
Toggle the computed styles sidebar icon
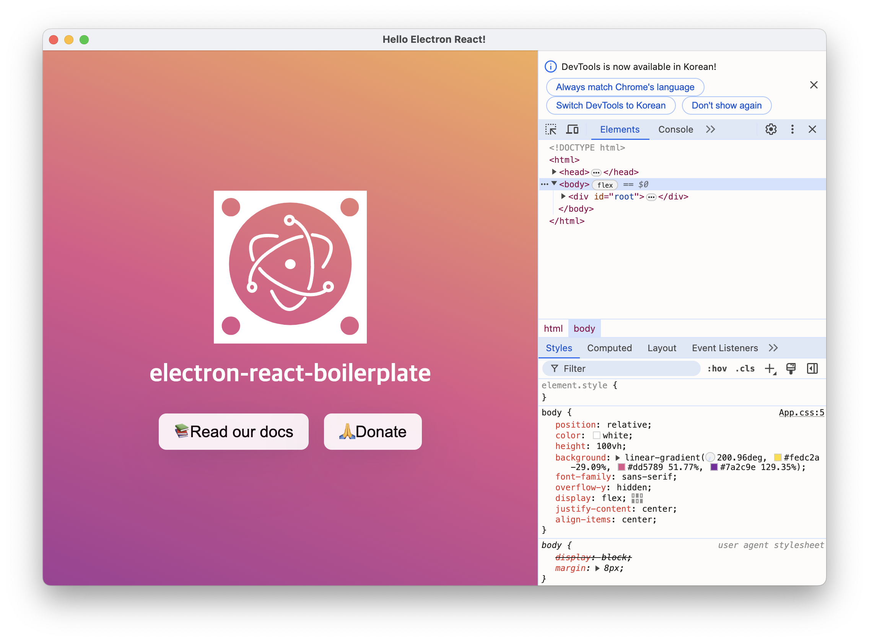[812, 369]
